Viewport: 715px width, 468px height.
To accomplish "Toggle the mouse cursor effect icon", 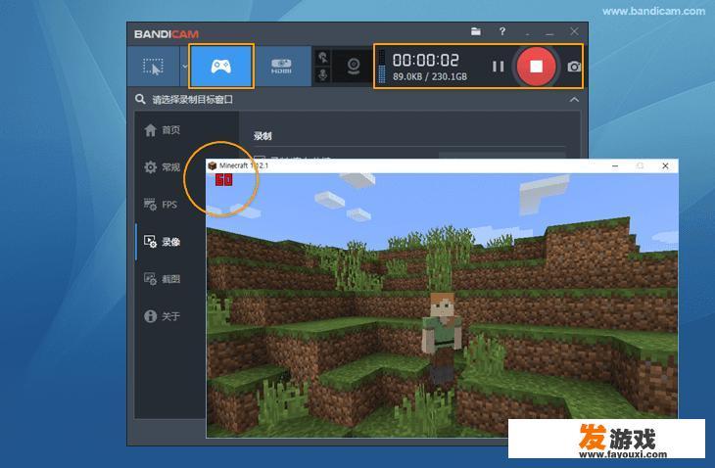I will pos(323,58).
